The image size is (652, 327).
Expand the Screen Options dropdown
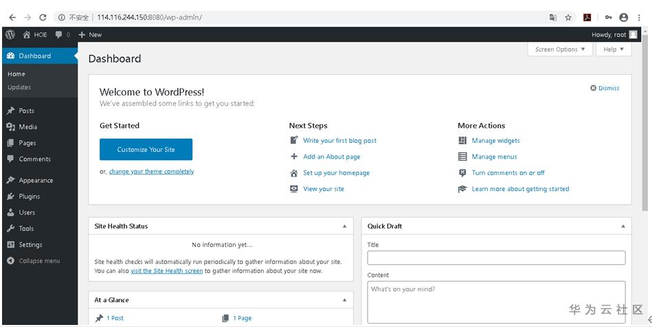click(561, 49)
